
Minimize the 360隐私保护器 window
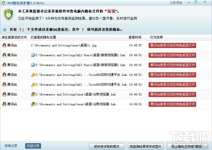(189, 2)
